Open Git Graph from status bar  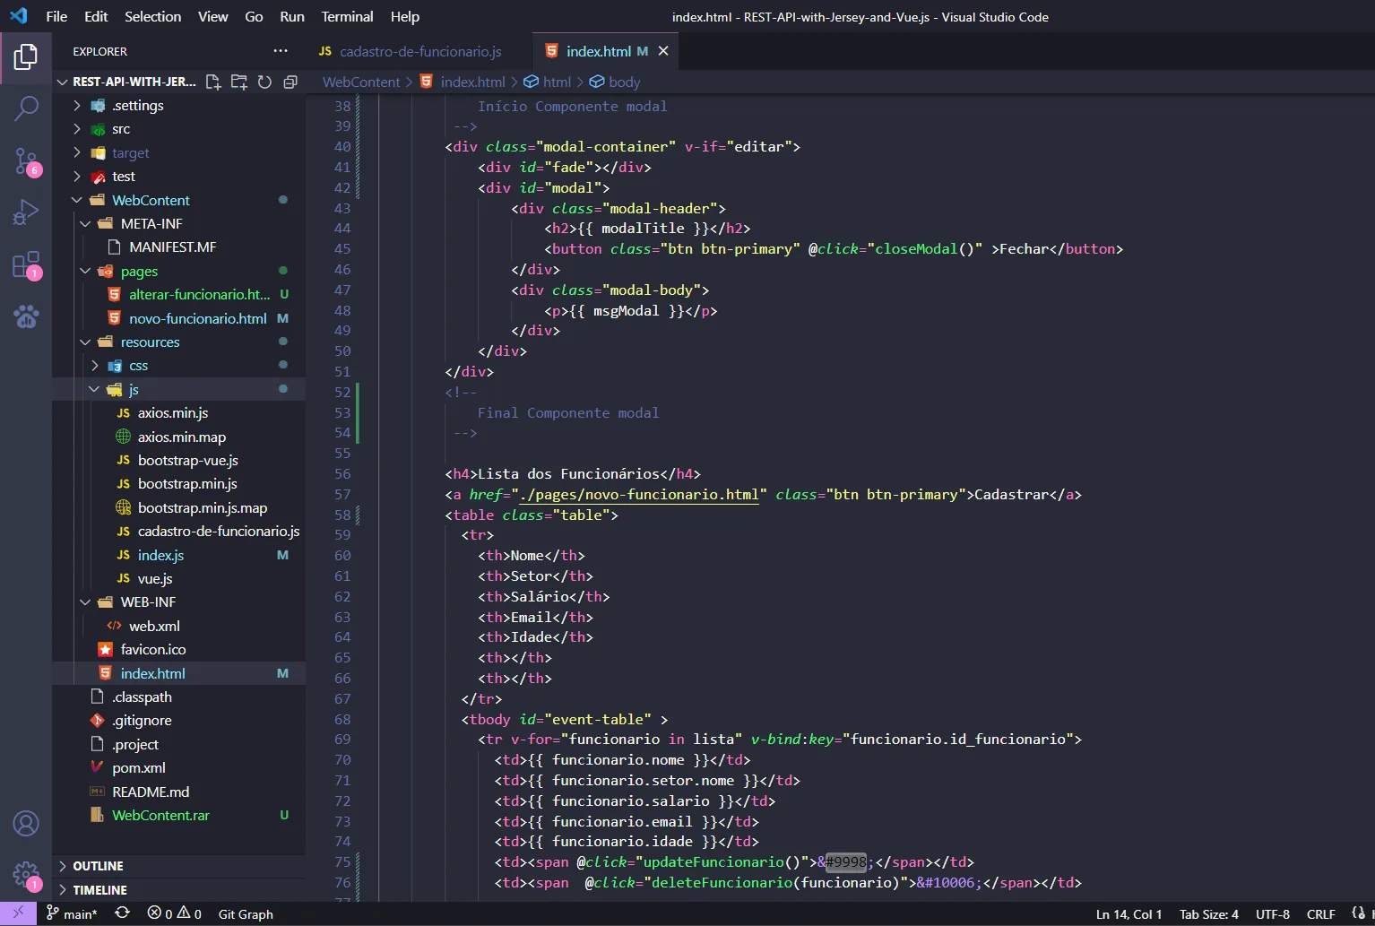tap(246, 913)
